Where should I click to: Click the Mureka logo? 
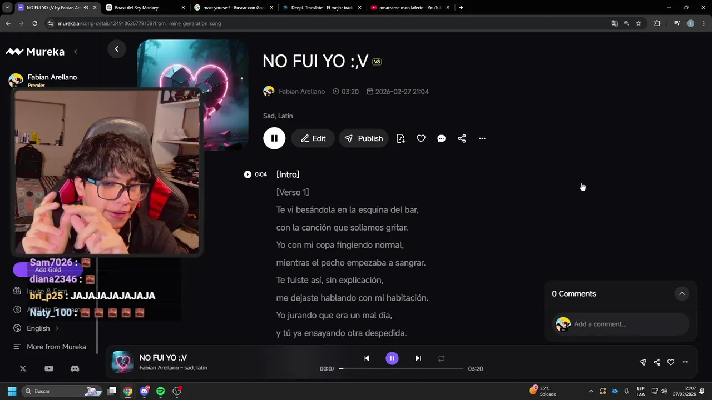click(x=35, y=52)
